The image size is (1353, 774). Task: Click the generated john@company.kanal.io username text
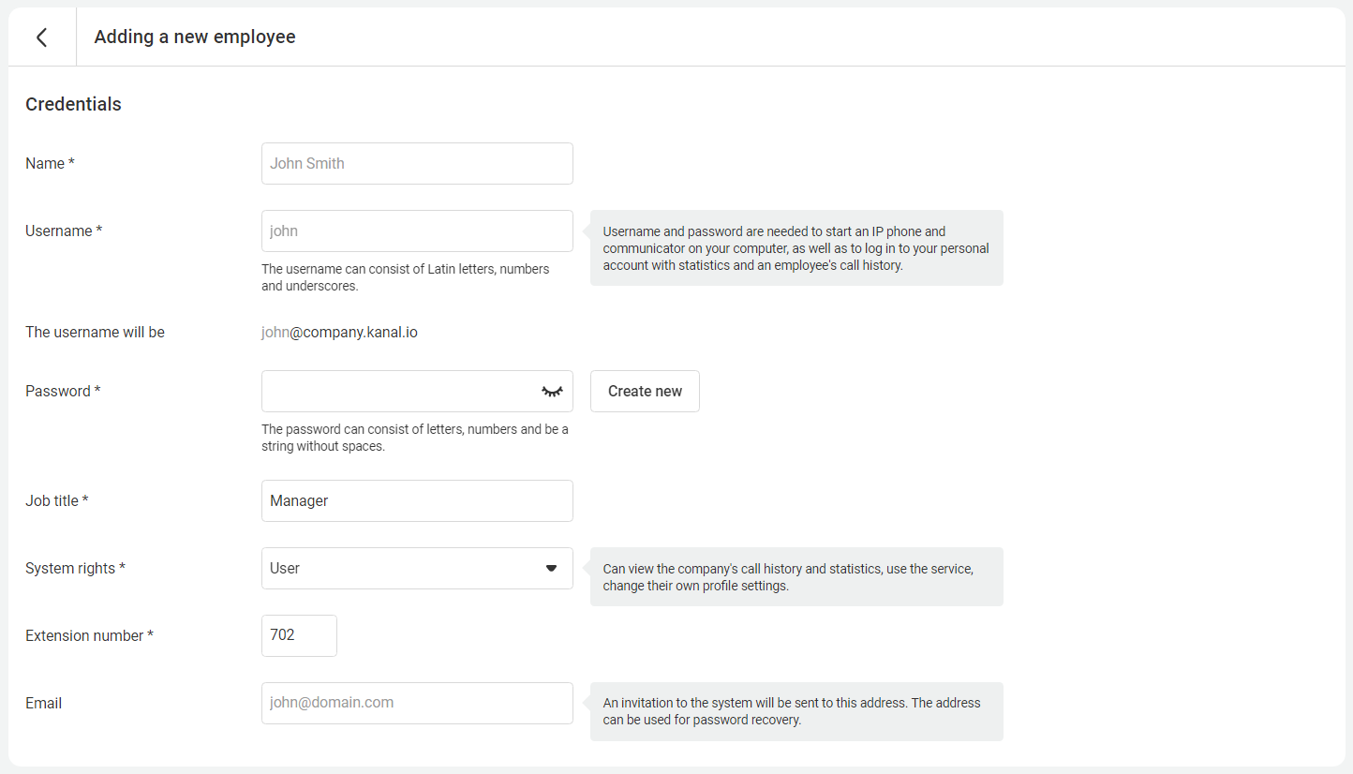coord(339,333)
